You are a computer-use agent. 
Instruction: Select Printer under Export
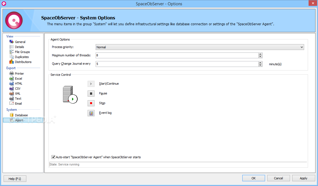click(x=19, y=74)
